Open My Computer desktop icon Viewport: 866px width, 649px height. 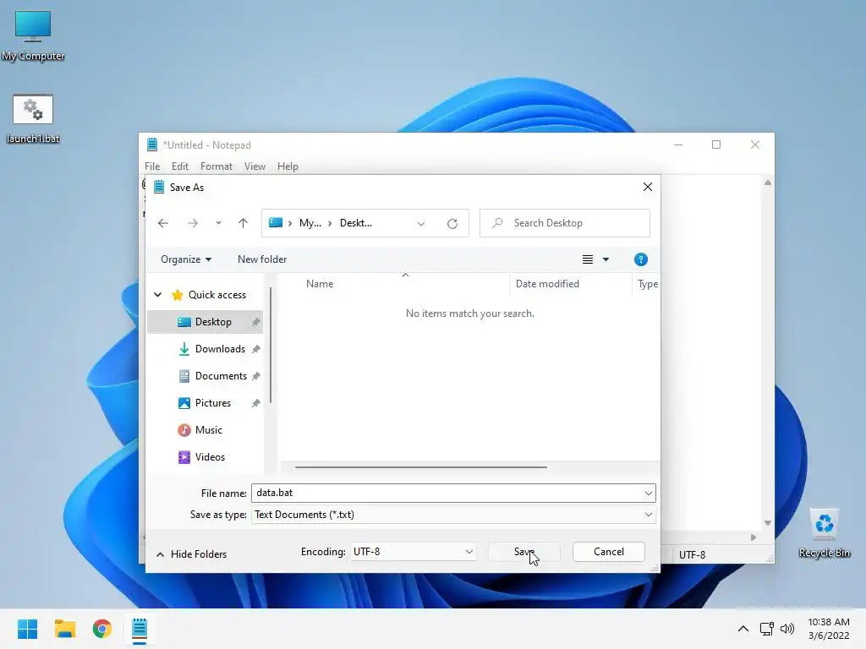(x=33, y=35)
